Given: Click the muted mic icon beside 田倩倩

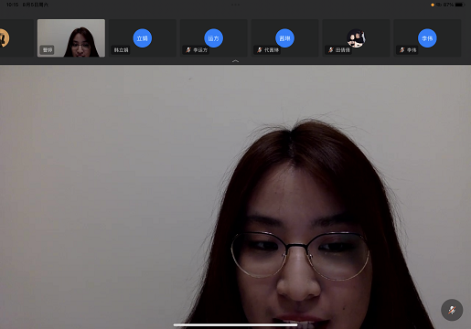Looking at the screenshot, I should click(x=331, y=50).
